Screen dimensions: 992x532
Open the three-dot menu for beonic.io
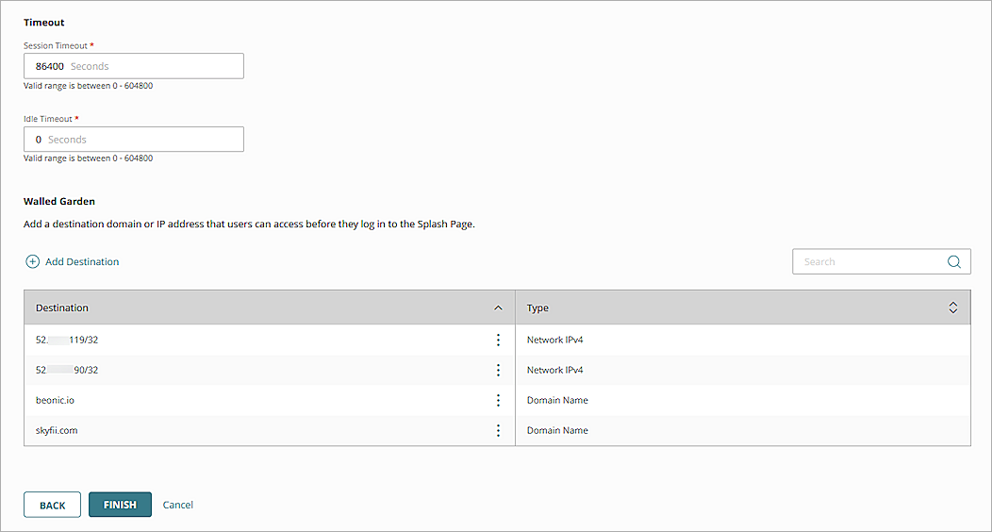pyautogui.click(x=498, y=400)
